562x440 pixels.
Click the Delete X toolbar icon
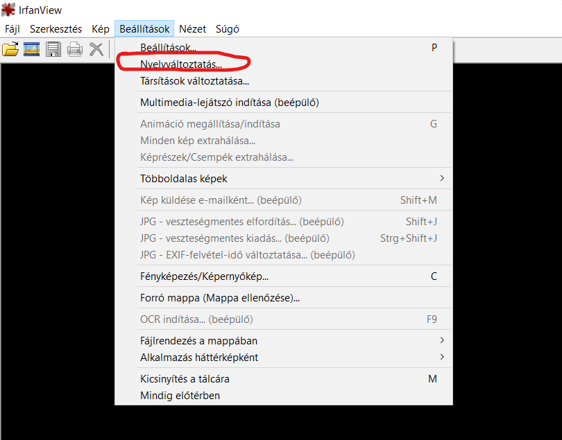pos(96,49)
